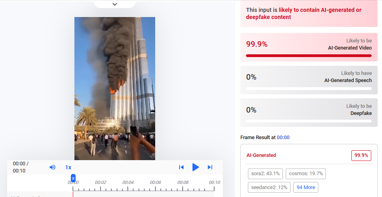This screenshot has width=382, height=197.
Task: Open the 00:00 frame timestamp link
Action: 283,137
